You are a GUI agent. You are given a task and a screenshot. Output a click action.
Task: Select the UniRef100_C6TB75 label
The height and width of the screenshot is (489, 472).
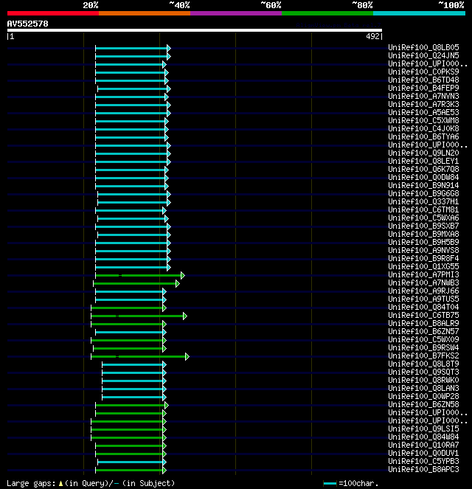click(423, 315)
